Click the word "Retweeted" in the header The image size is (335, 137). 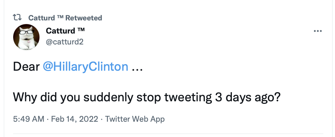pyautogui.click(x=83, y=18)
